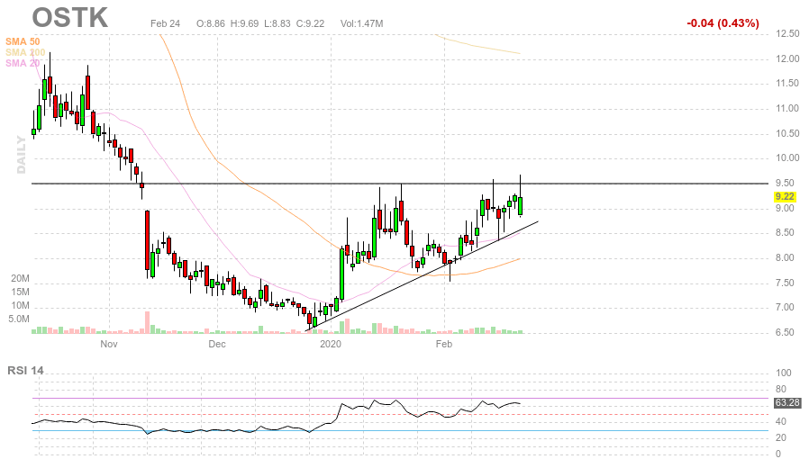Click the horizontal resistance line at 9.50
809x468 pixels.
click(x=400, y=184)
